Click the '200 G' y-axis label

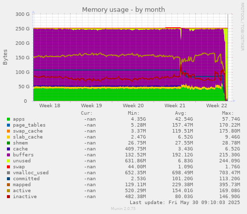coord(22,43)
